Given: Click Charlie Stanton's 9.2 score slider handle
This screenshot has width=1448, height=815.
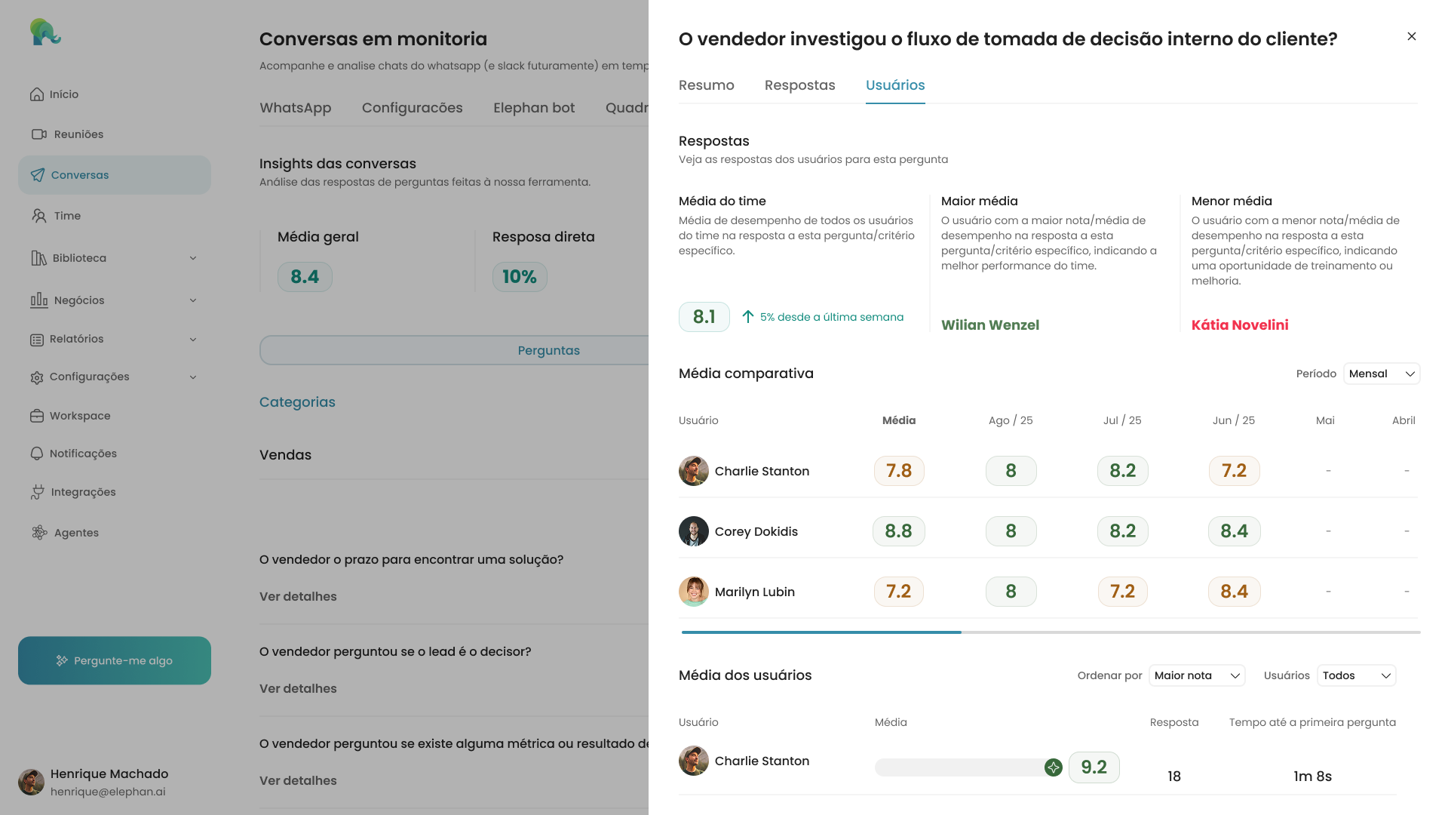Looking at the screenshot, I should (1054, 767).
